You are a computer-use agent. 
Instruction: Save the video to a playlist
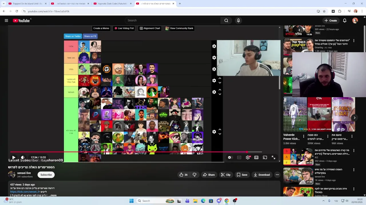[242, 175]
